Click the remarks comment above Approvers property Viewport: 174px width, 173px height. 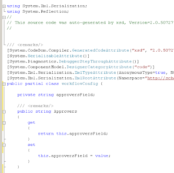pos(35,106)
